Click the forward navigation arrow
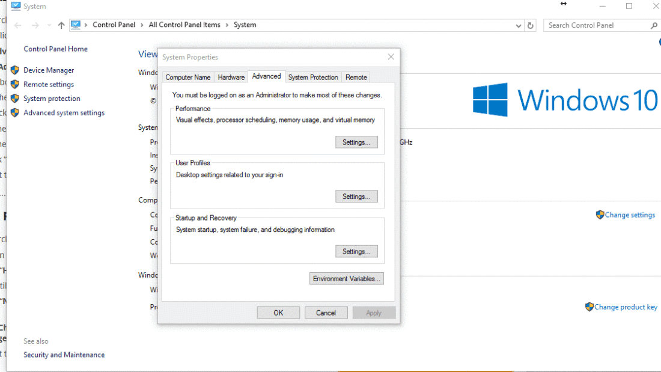Viewport: 661px width, 372px height. point(35,25)
